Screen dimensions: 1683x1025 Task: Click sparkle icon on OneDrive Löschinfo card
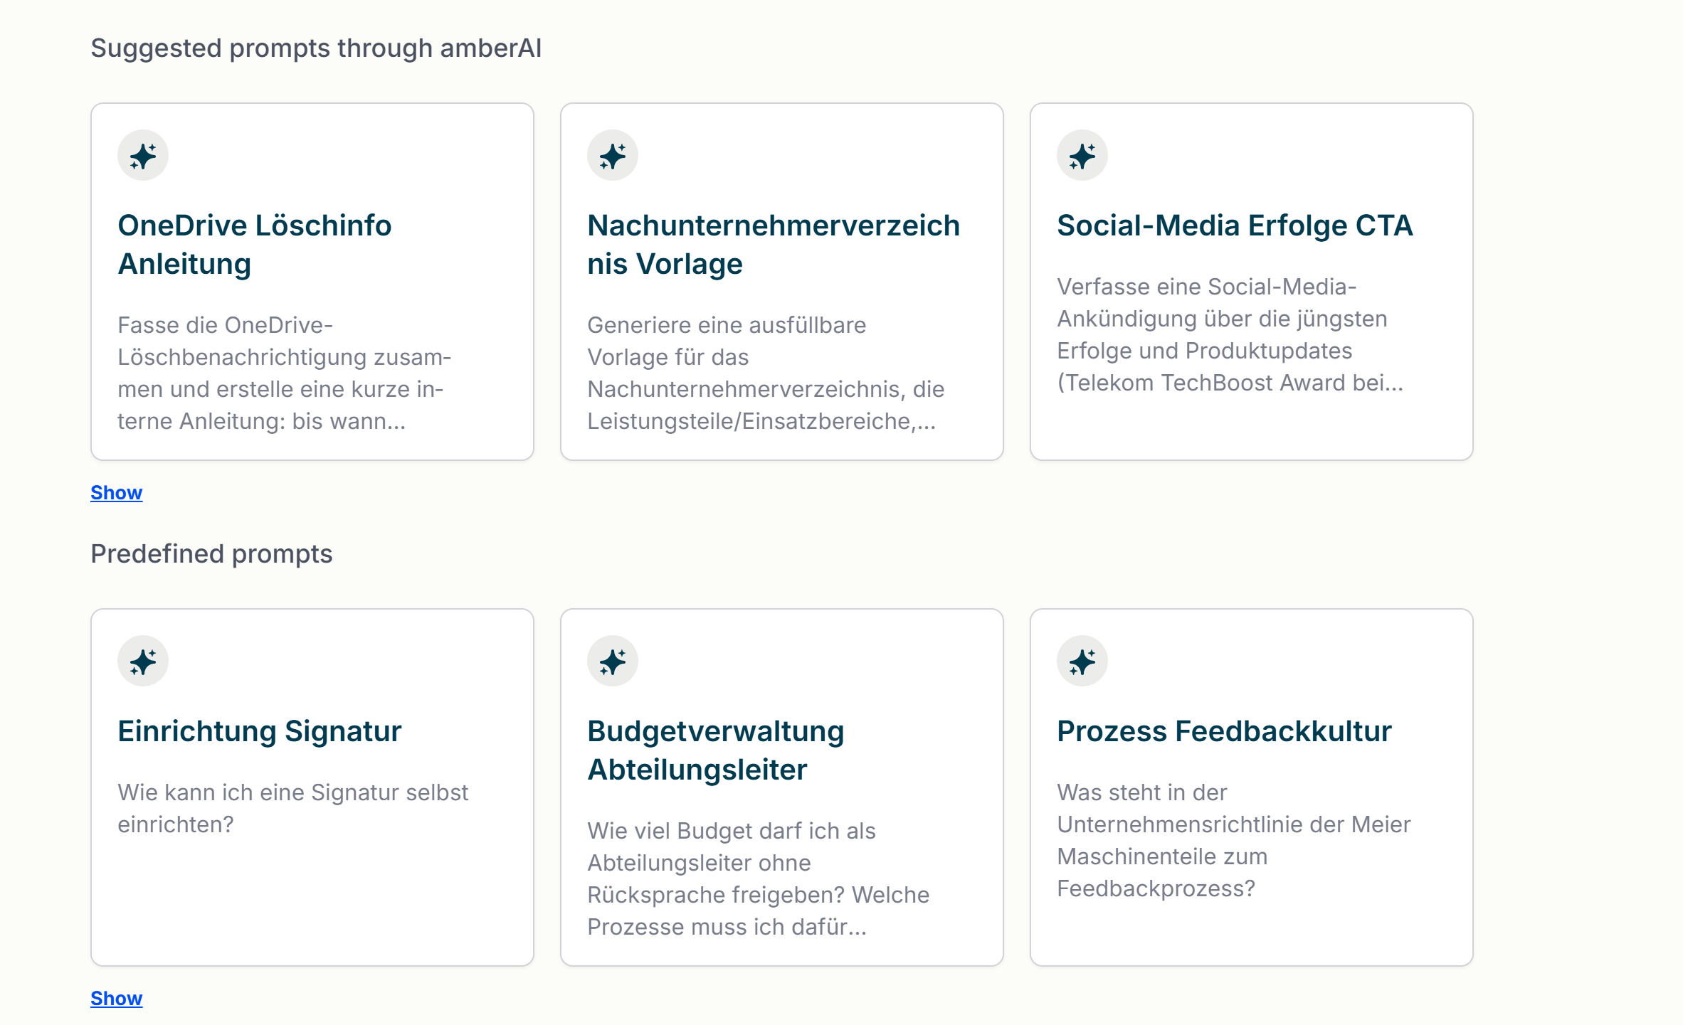click(143, 155)
